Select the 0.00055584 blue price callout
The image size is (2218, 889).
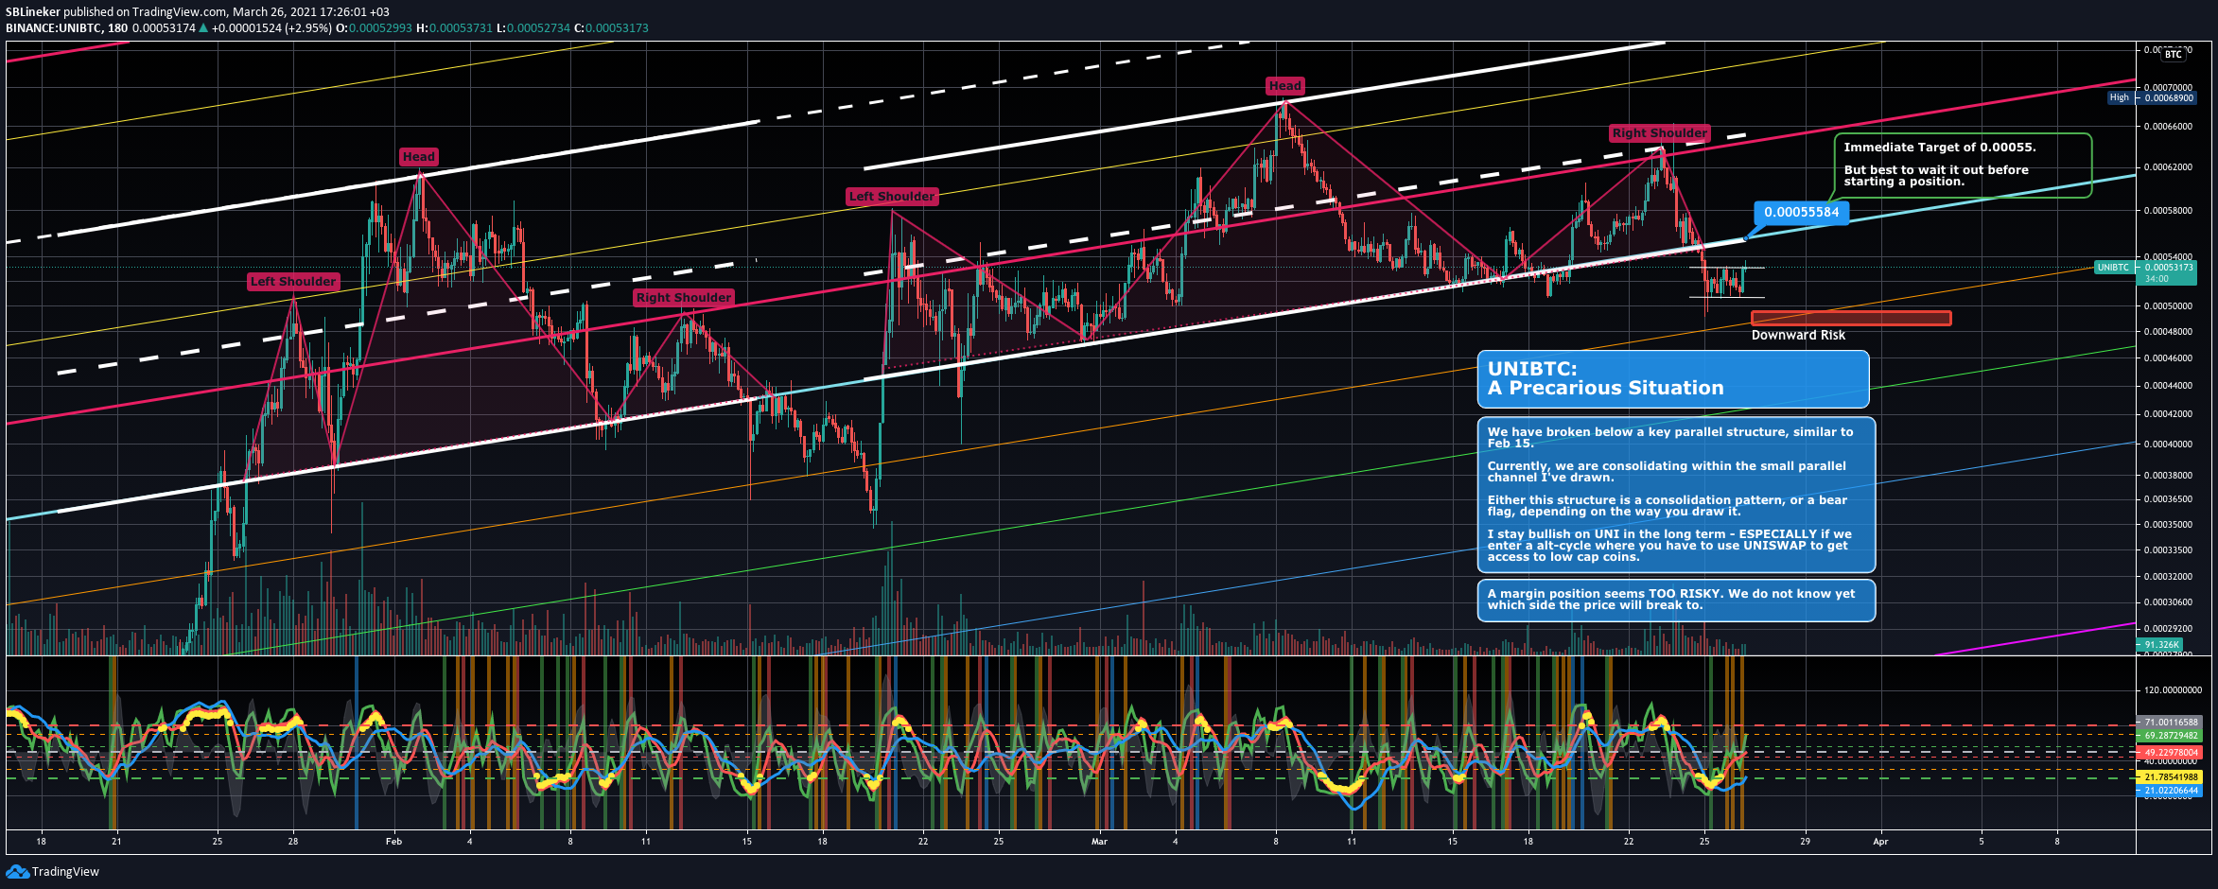1801,212
